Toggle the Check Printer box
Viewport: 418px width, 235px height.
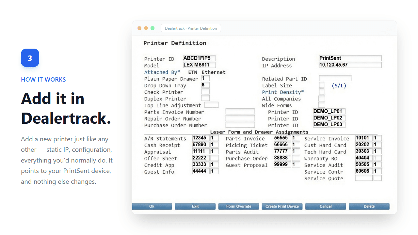pyautogui.click(x=205, y=92)
